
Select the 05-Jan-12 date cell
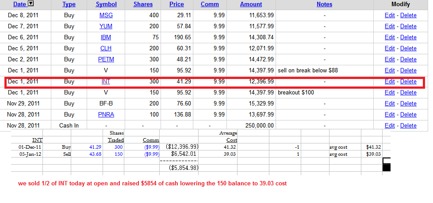click(30, 154)
